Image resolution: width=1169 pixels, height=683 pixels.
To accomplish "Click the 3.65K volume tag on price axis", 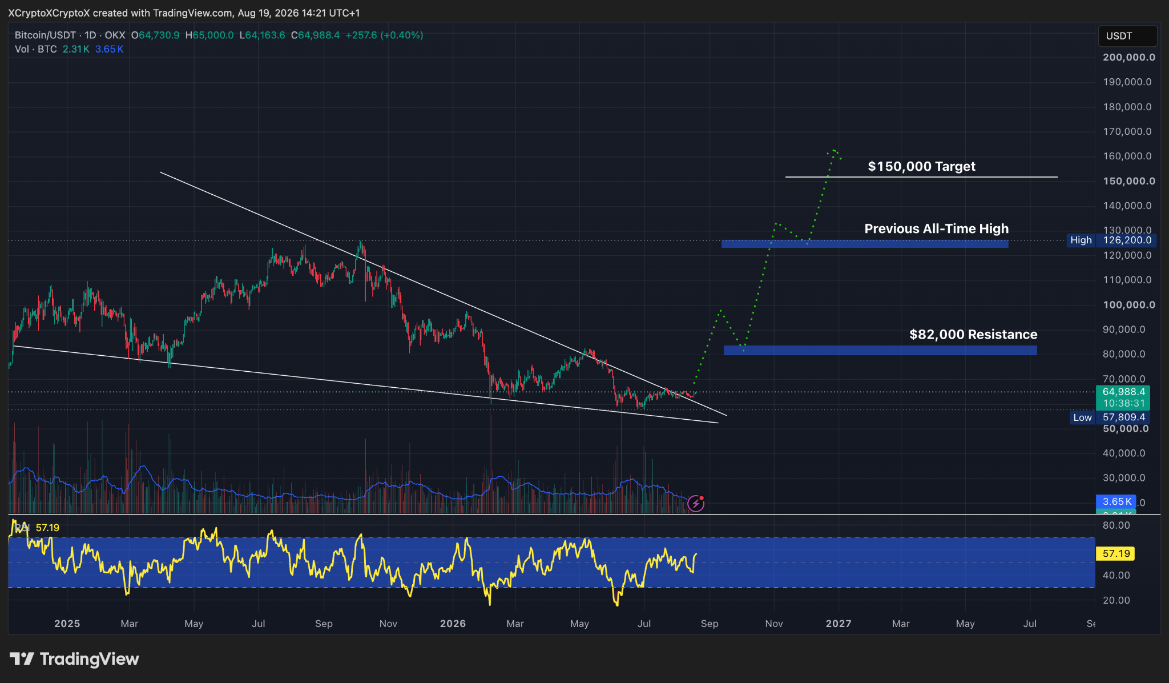I will (1116, 501).
